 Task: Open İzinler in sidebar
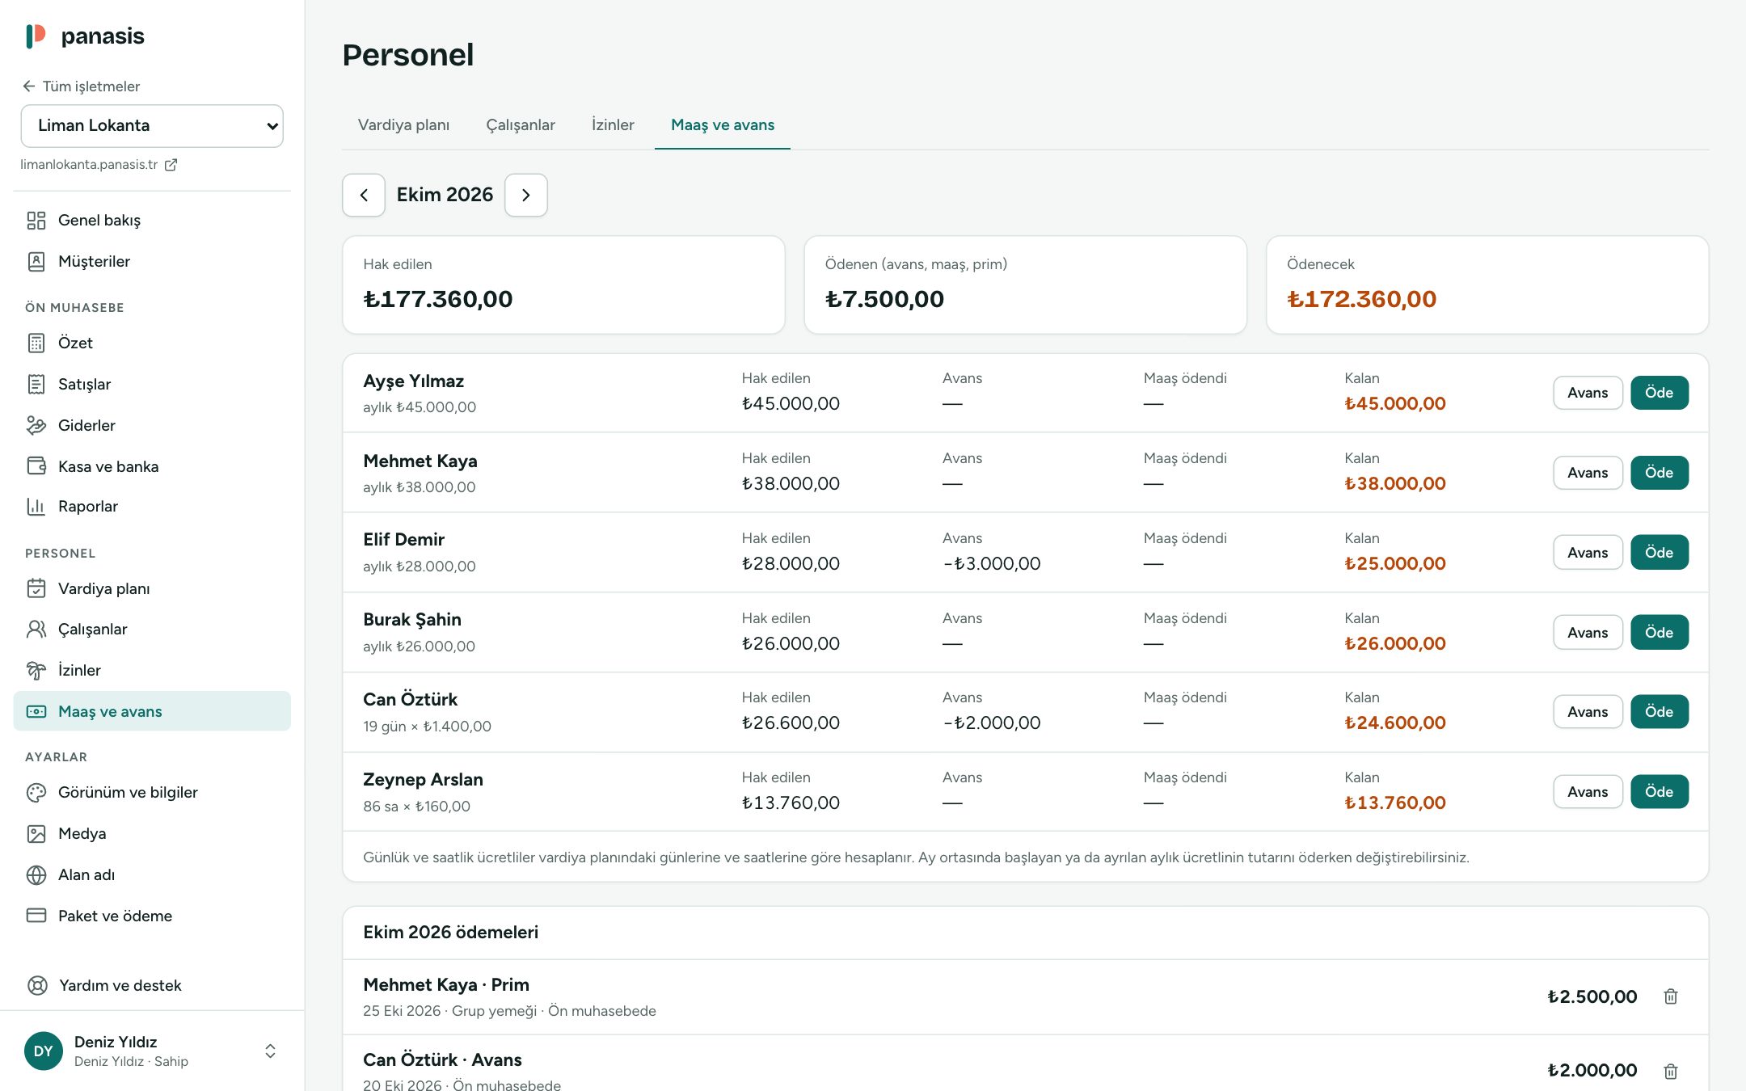pyautogui.click(x=152, y=670)
